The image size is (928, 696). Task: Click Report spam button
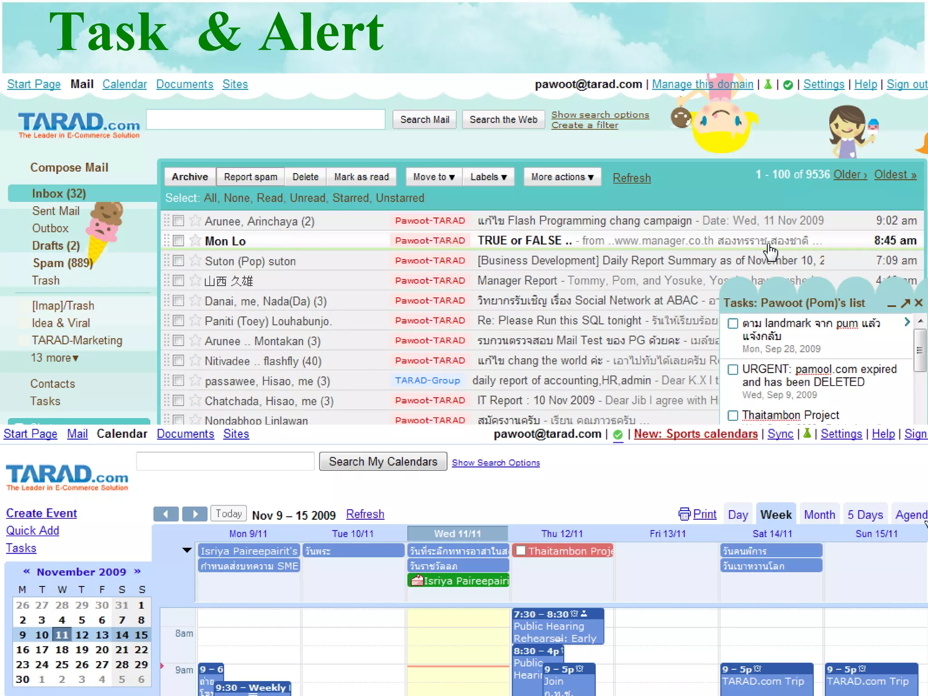(251, 177)
